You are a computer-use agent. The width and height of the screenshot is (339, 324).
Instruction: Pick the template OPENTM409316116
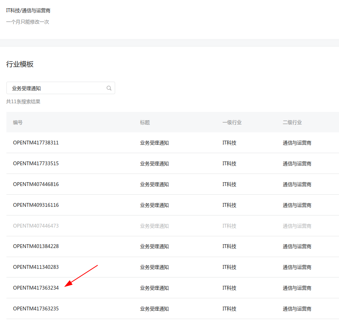click(x=36, y=205)
